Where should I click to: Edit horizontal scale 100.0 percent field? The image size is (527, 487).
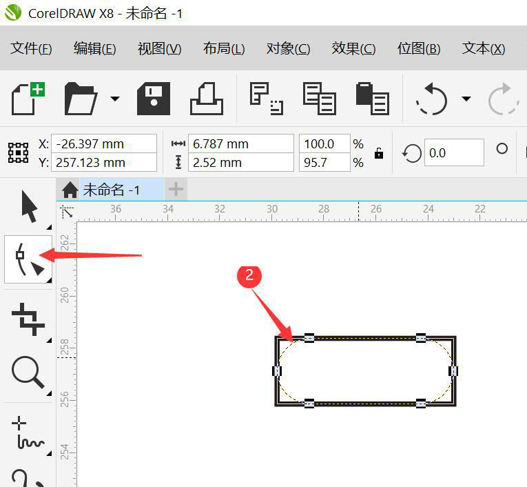pyautogui.click(x=324, y=143)
